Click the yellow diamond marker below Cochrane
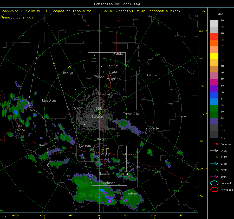The width and height of the screenshot is (234, 219). pos(89,150)
